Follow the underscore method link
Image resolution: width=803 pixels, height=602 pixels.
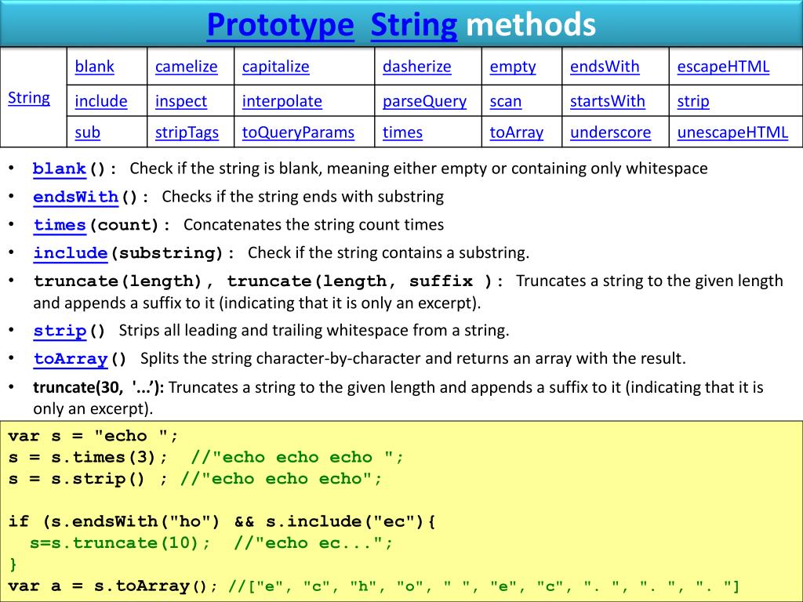point(610,132)
